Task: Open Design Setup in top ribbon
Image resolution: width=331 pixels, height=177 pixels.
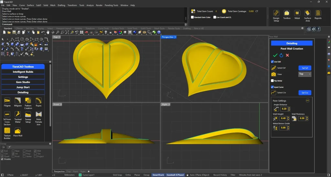Action: pyautogui.click(x=276, y=13)
